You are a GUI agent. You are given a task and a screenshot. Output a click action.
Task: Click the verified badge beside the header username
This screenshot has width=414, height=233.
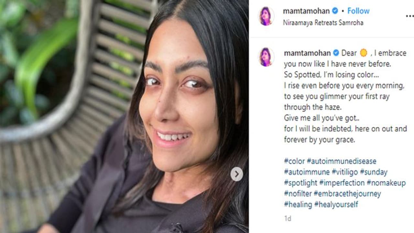pos(335,11)
